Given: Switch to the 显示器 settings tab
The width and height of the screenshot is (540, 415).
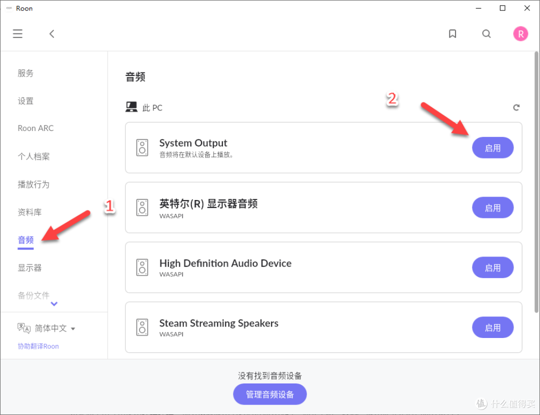Looking at the screenshot, I should click(x=29, y=267).
